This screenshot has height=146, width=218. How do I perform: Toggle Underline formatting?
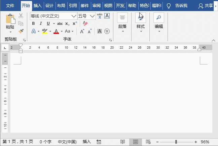[x=48, y=23]
